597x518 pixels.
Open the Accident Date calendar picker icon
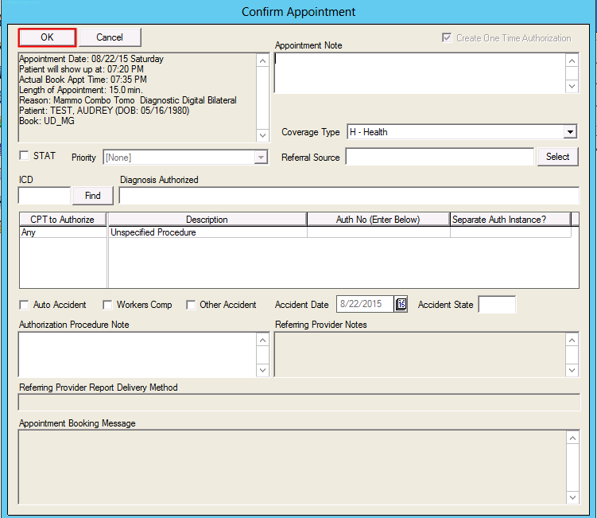point(401,305)
